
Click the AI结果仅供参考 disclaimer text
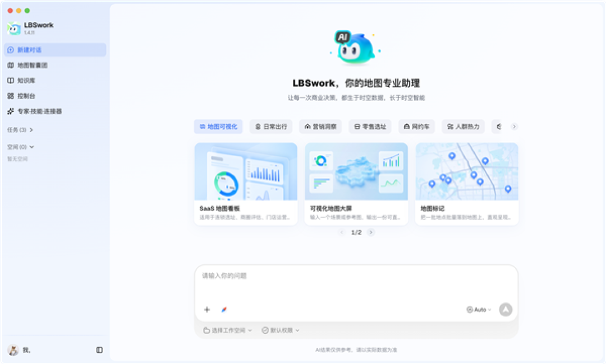pos(356,350)
